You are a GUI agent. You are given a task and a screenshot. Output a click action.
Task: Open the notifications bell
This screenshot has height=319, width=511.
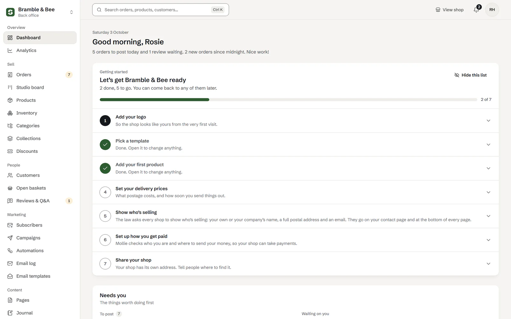tap(476, 10)
